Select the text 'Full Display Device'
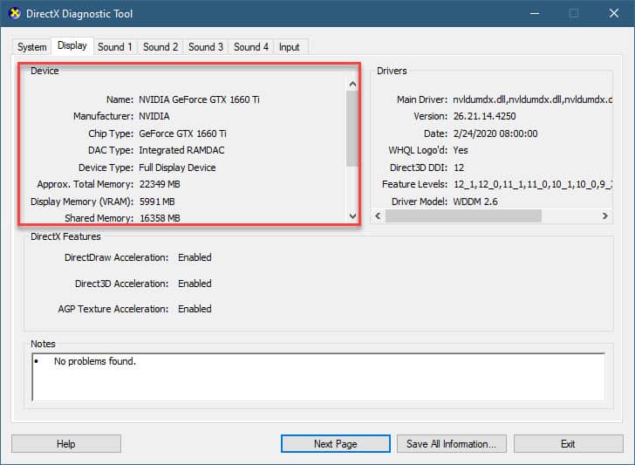Viewport: 635px width, 465px height. pos(177,168)
